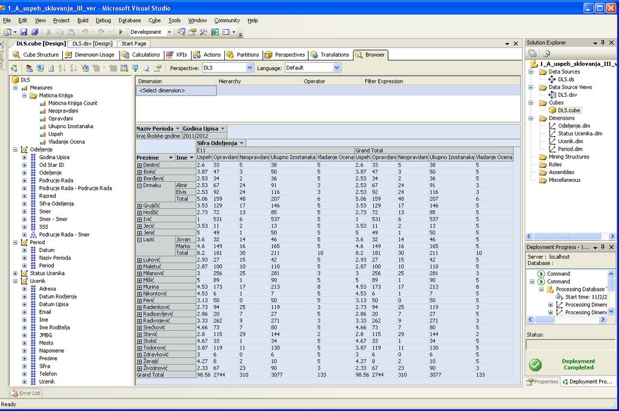Click the Undo arrow icon
This screenshot has height=411, width=619.
(85, 32)
